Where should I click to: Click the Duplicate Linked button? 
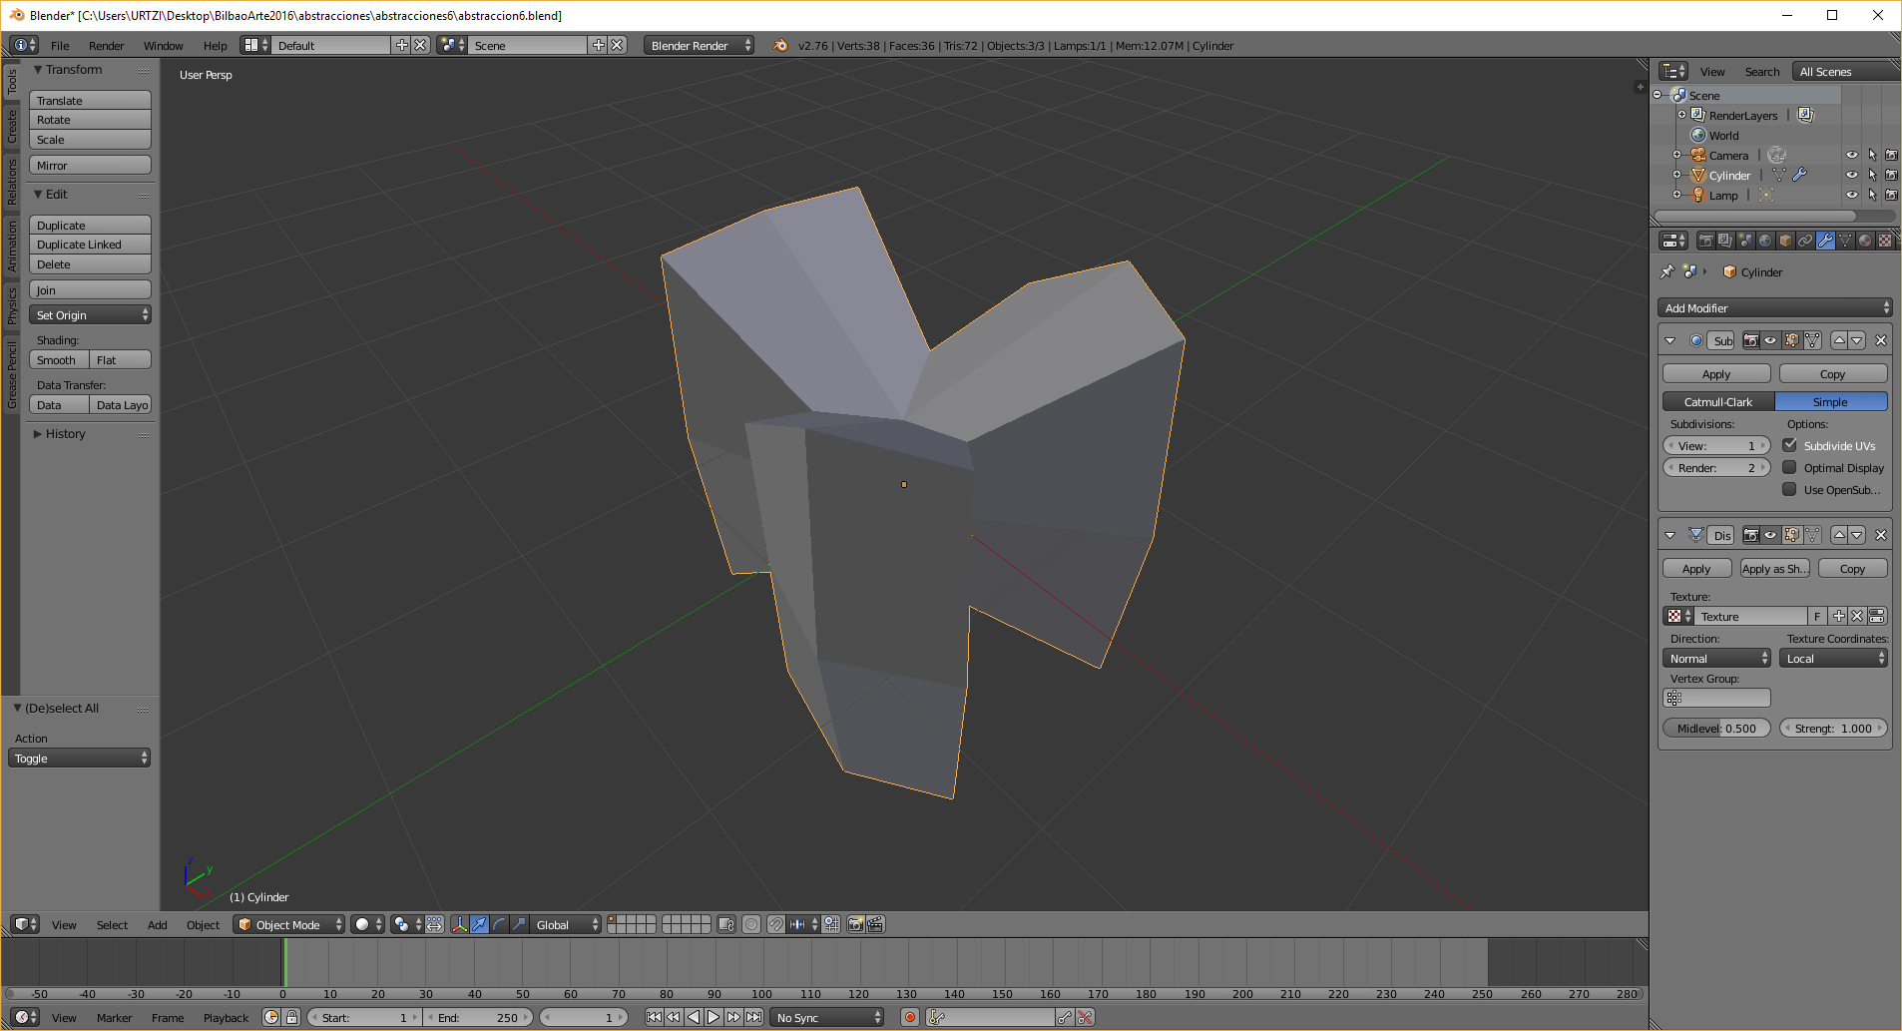(90, 245)
